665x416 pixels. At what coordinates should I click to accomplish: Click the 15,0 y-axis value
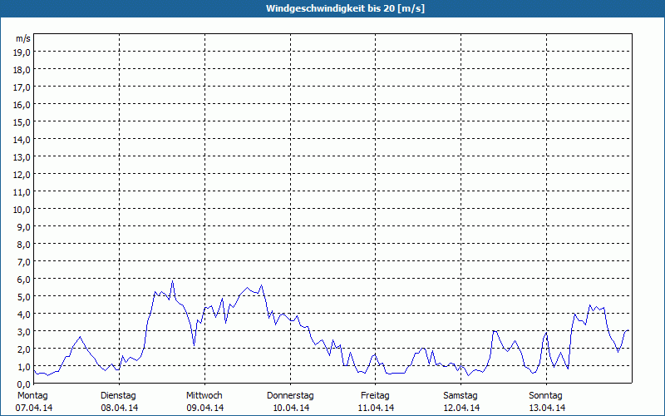coord(22,121)
